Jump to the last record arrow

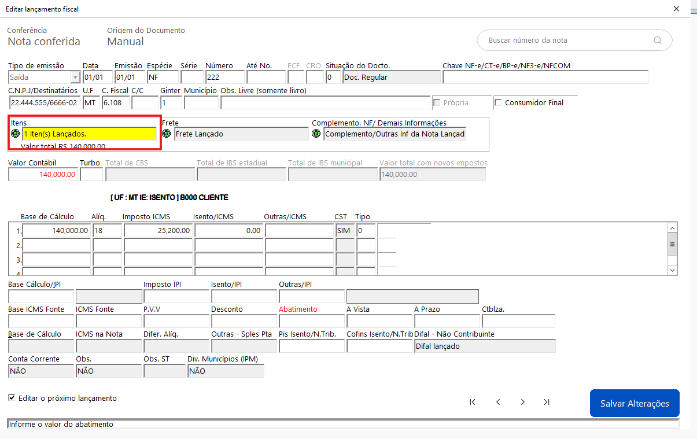tap(547, 402)
